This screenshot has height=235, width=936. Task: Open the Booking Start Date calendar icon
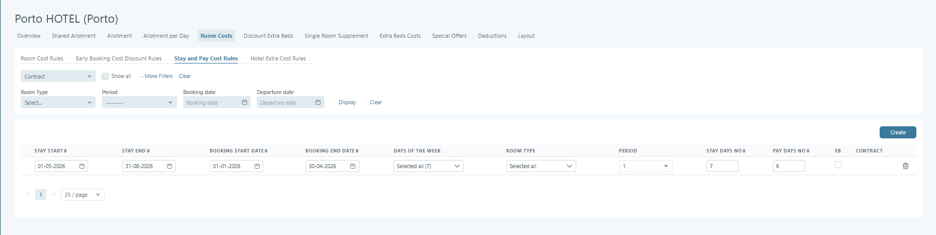click(257, 166)
